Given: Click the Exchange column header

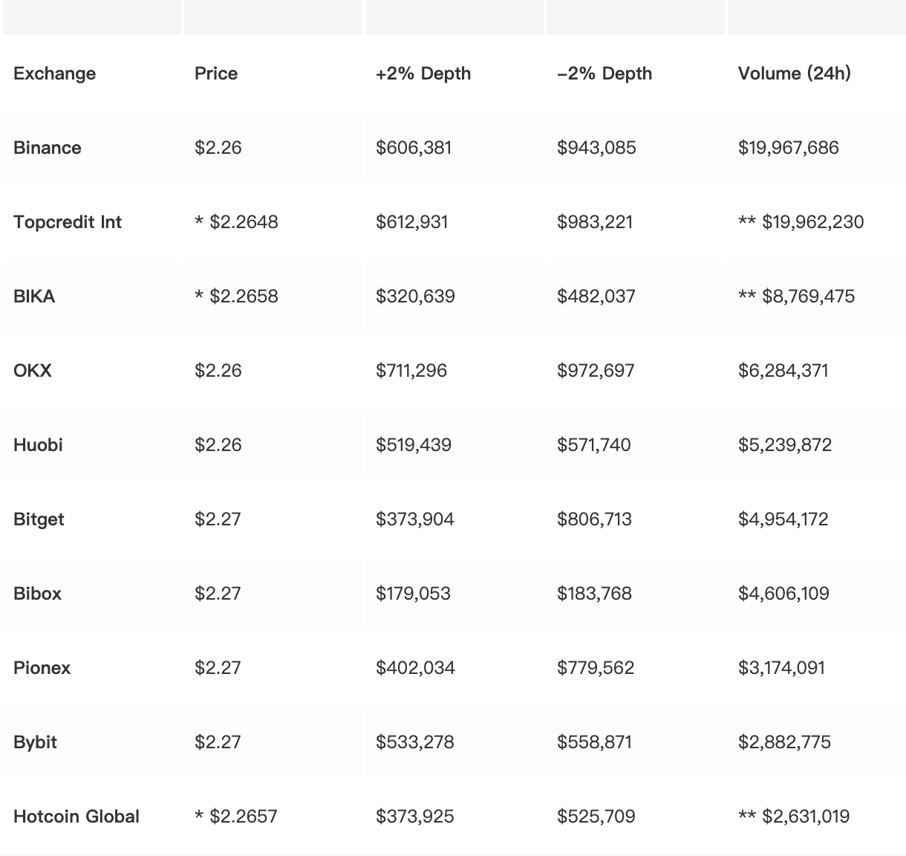Looking at the screenshot, I should coord(54,74).
